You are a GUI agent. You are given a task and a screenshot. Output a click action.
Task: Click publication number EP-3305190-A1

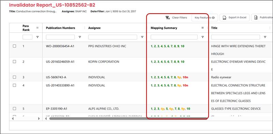tap(57, 108)
